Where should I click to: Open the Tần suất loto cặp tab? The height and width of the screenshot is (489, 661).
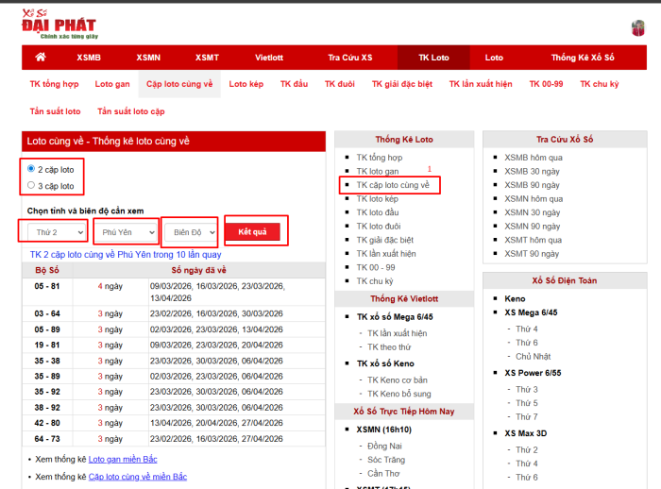click(x=130, y=111)
